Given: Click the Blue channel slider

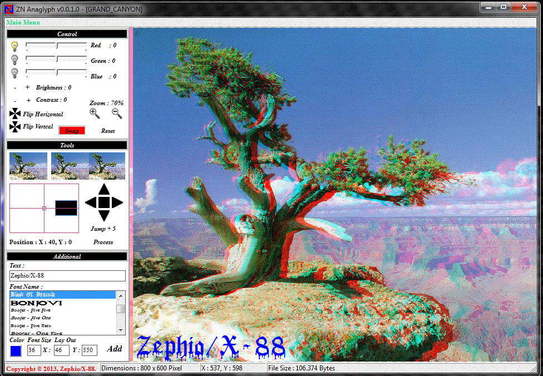Looking at the screenshot, I should [x=56, y=72].
